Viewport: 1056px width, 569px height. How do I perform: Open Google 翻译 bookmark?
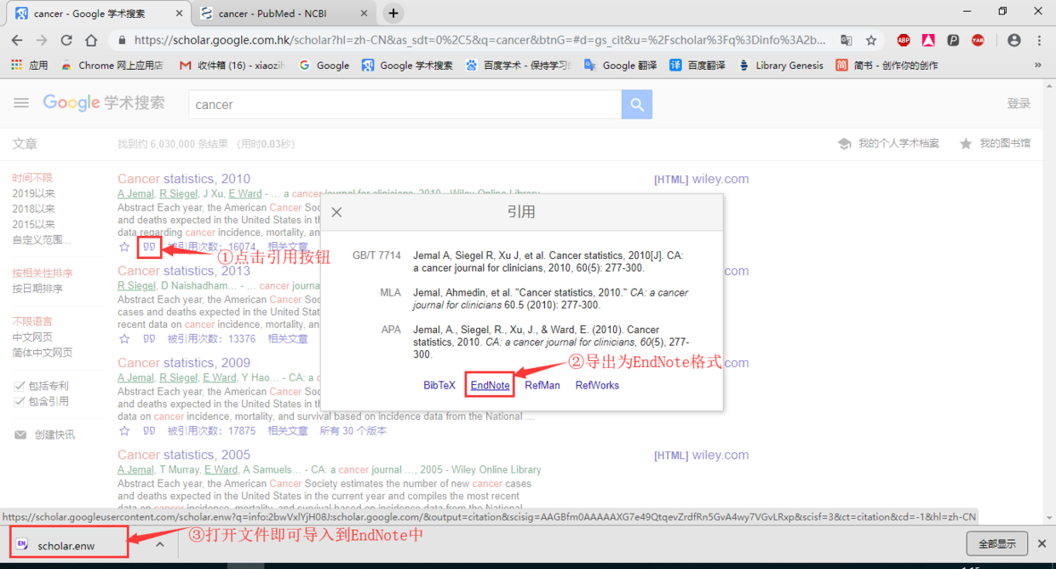coord(620,65)
